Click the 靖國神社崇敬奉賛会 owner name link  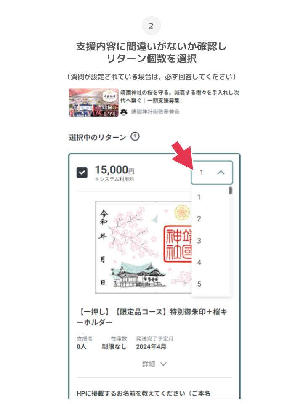[x=155, y=112]
